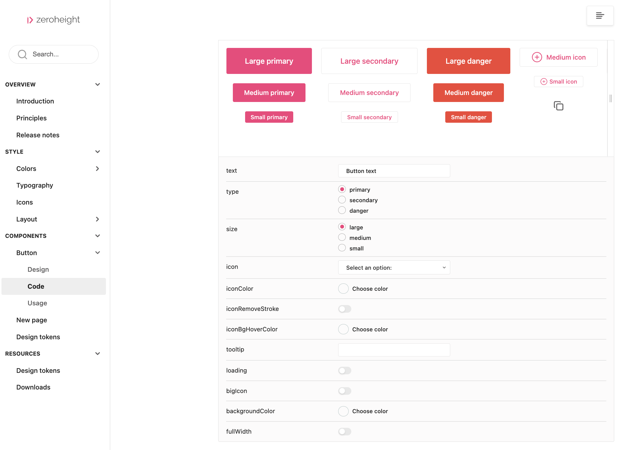The width and height of the screenshot is (625, 450).
Task: Click the search magnifier icon
Action: (22, 54)
